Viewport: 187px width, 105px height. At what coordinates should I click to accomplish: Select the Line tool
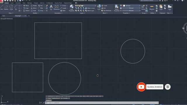coord(1,7)
